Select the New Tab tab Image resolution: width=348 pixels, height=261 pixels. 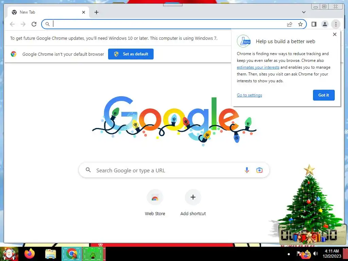48,12
